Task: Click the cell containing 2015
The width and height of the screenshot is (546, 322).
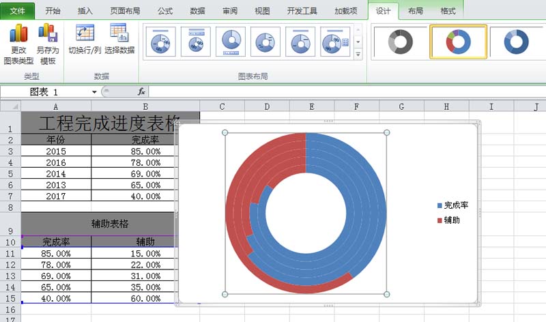Action: (x=56, y=151)
